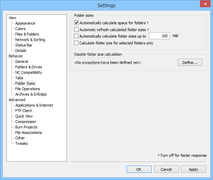Enable calculate folder size for selected folders only
Image resolution: width=213 pixels, height=180 pixels.
(76, 43)
